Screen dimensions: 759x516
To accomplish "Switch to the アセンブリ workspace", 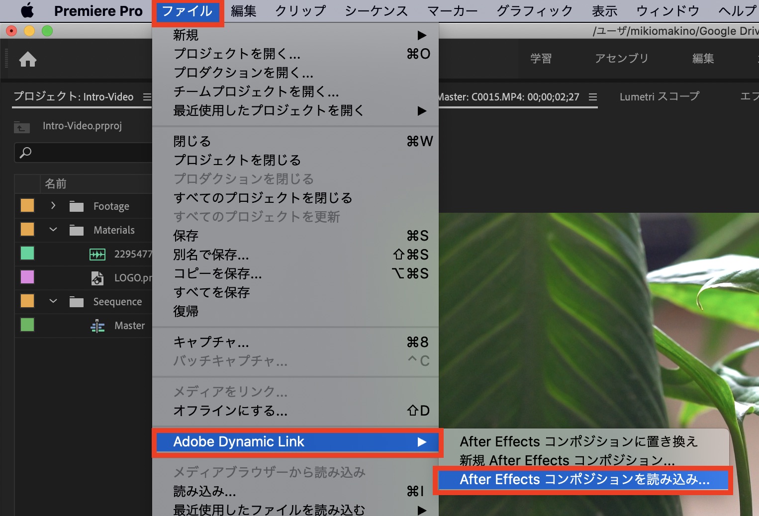I will (622, 59).
